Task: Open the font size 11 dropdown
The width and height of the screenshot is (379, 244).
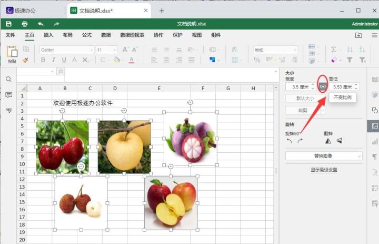Action: click(x=114, y=50)
